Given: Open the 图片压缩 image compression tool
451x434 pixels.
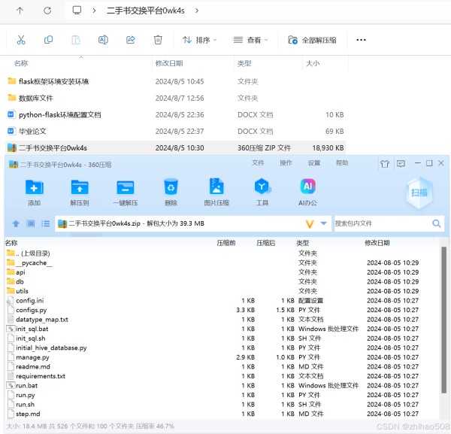Looking at the screenshot, I should [216, 190].
